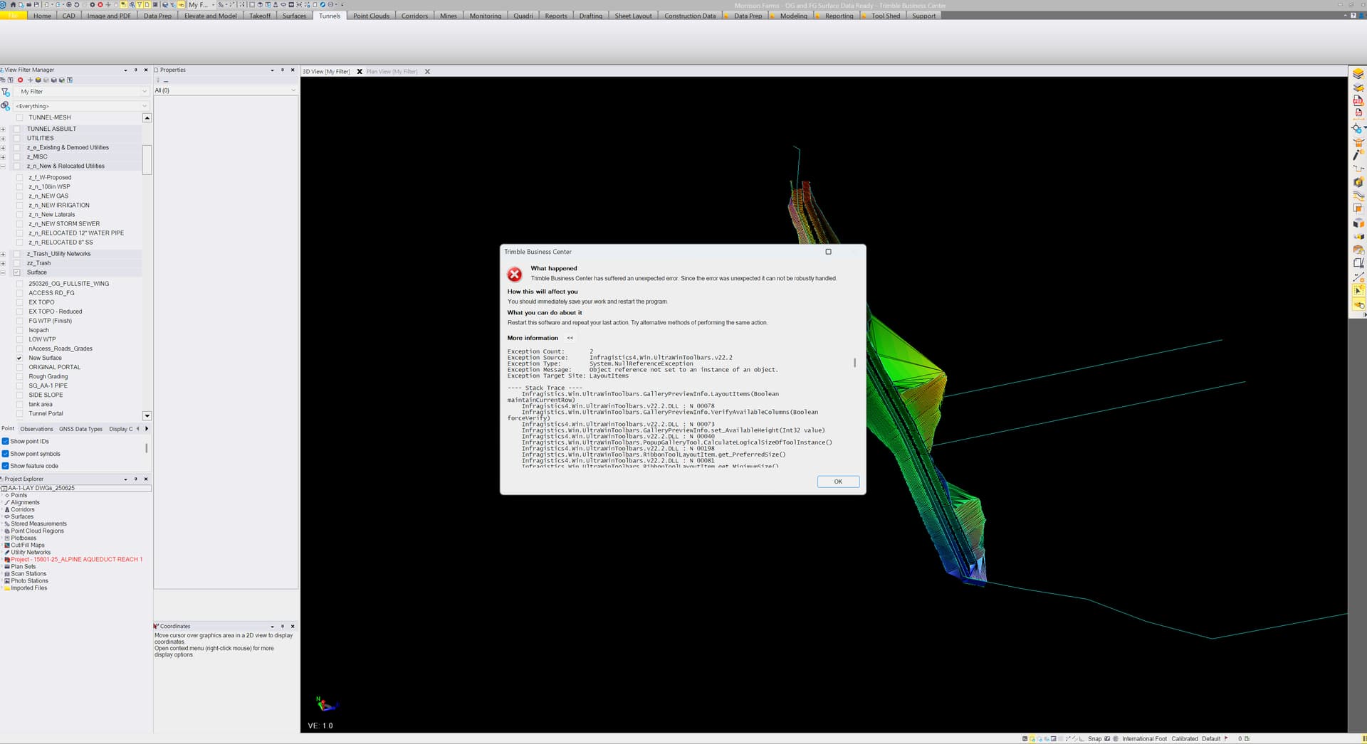Click the PDF icon in right toolbar
The width and height of the screenshot is (1367, 744).
pyautogui.click(x=1358, y=100)
